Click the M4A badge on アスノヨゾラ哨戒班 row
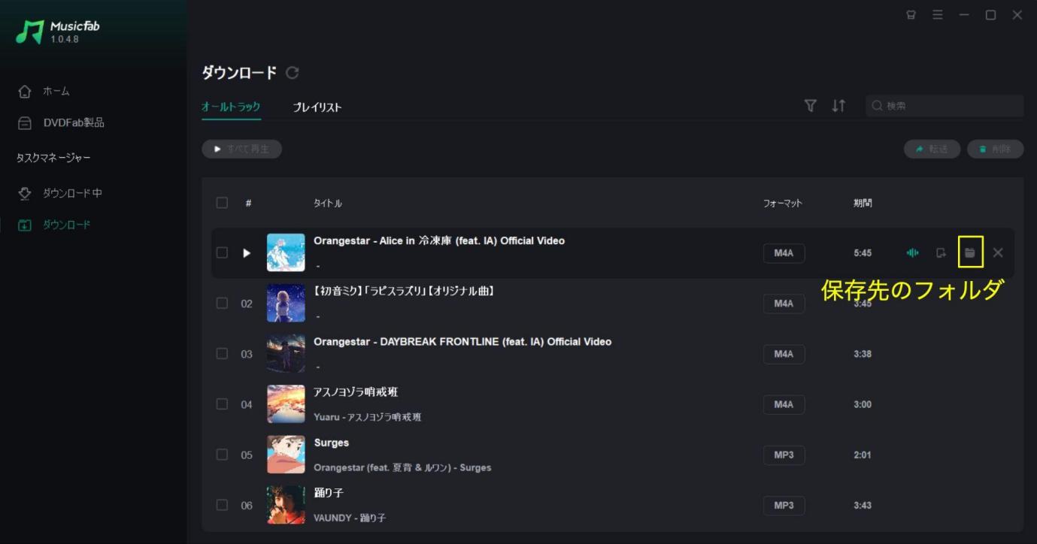Viewport: 1037px width, 544px height. 784,404
